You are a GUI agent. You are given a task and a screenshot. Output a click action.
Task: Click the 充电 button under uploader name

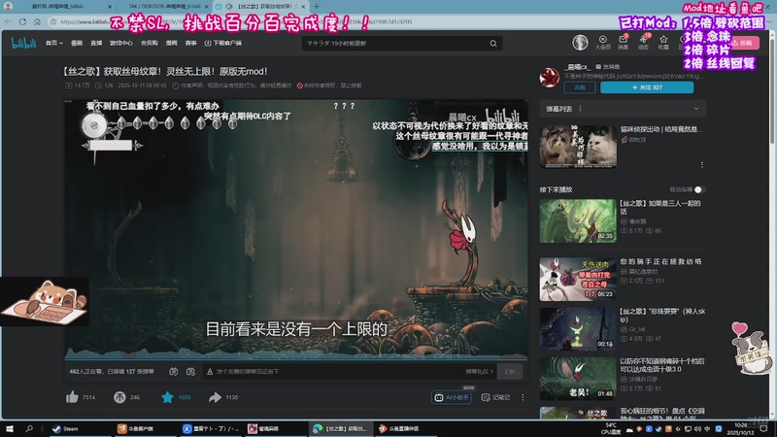[x=579, y=87]
